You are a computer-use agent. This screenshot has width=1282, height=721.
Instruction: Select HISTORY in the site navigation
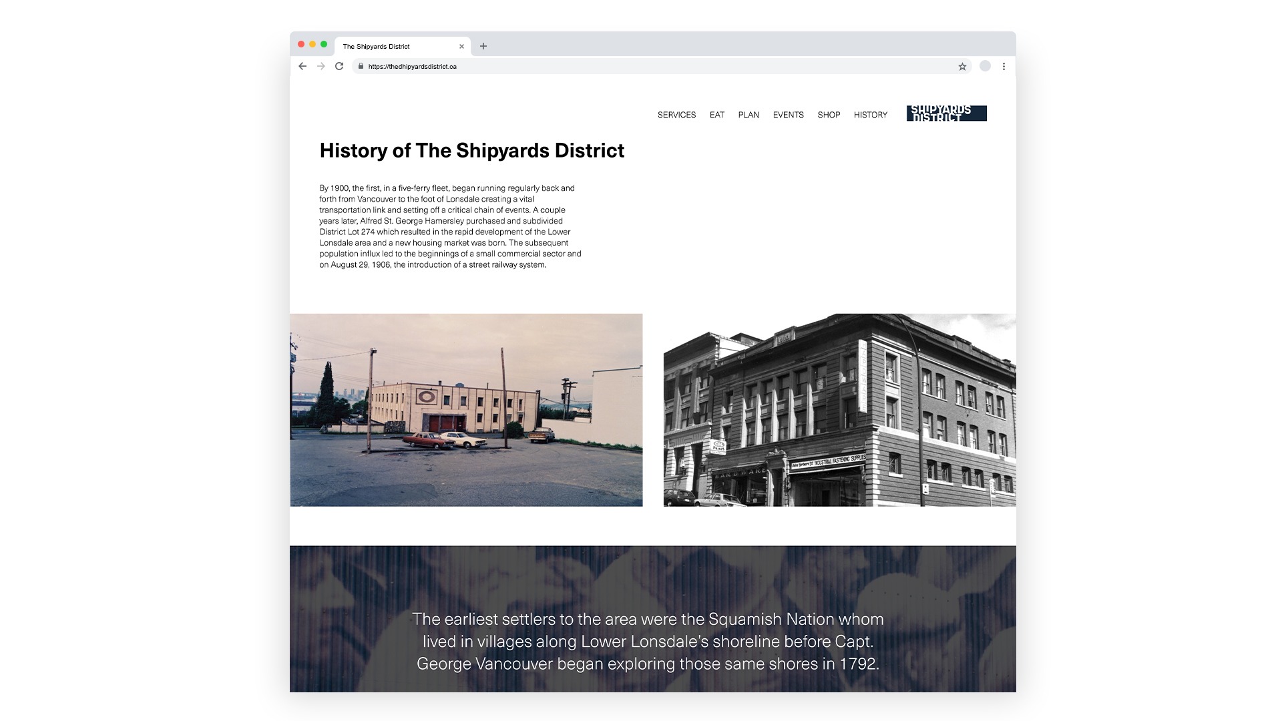[870, 115]
